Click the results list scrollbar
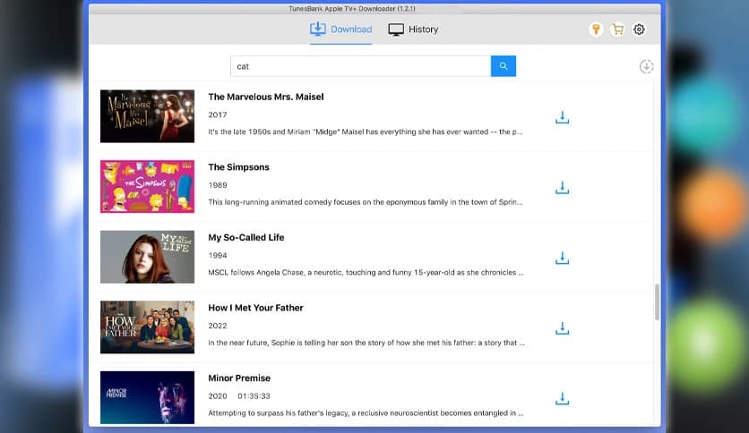749x433 pixels. coord(657,302)
